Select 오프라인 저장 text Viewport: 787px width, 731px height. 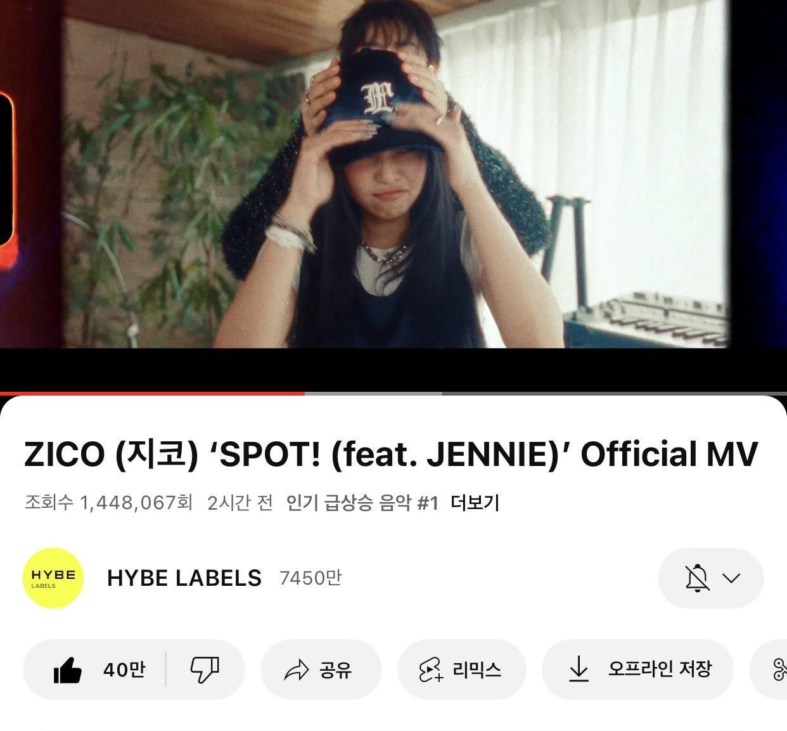(660, 669)
